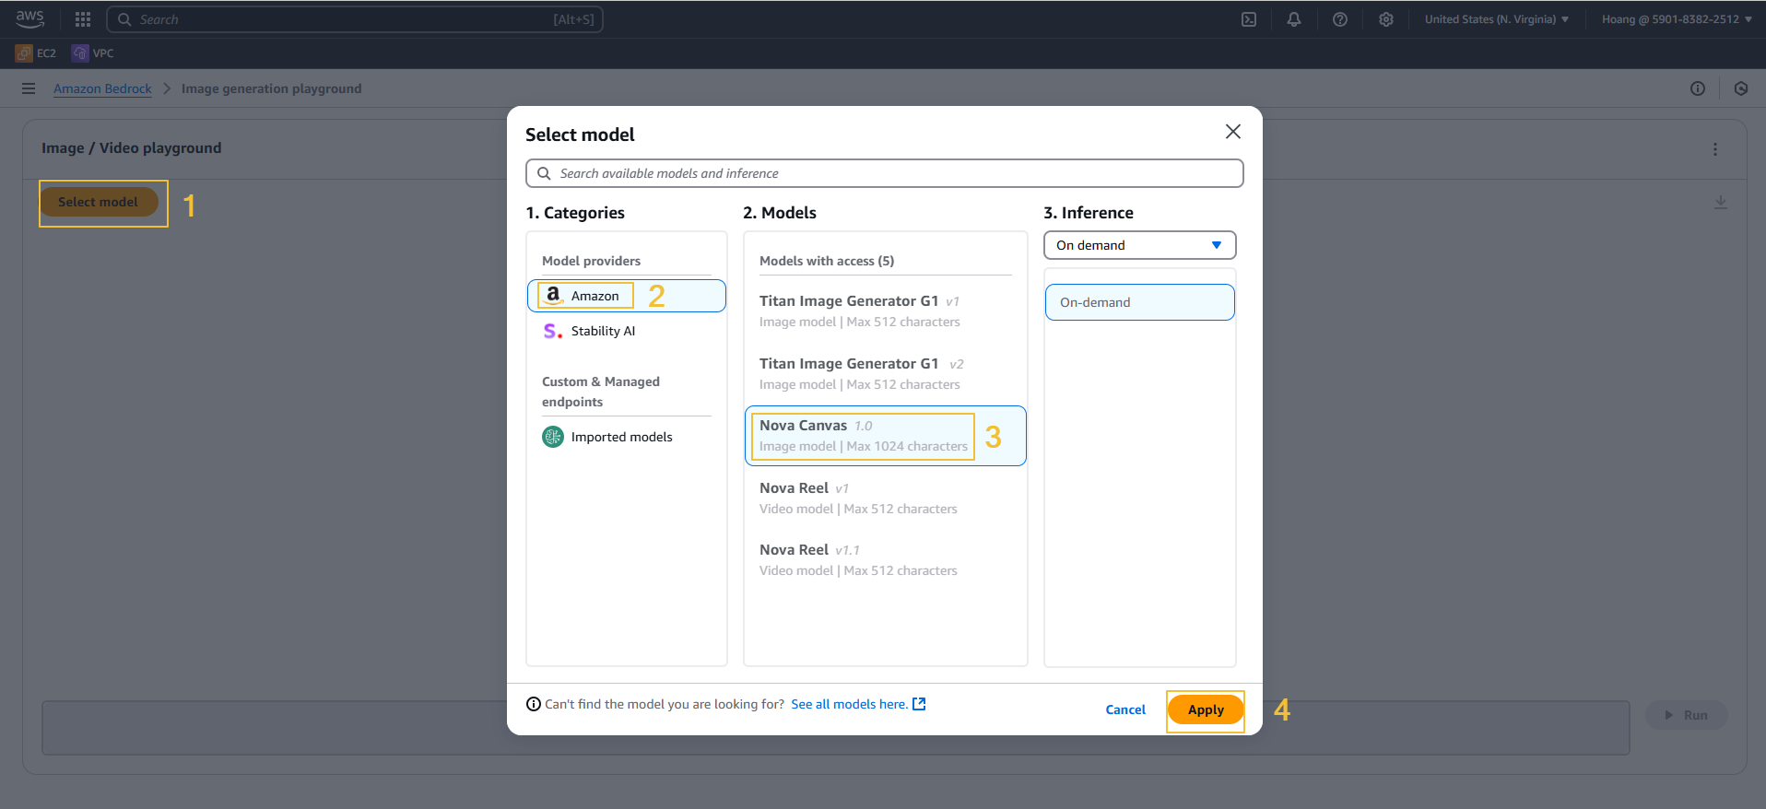This screenshot has height=809, width=1766.
Task: Choose the Nova Reel v1.1 model
Action: coord(886,560)
